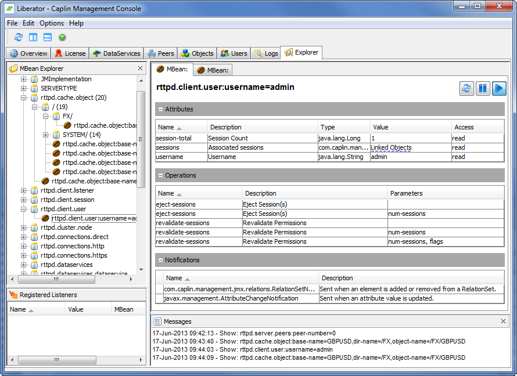
Task: Expand the rttpd.client.listener node
Action: click(23, 190)
